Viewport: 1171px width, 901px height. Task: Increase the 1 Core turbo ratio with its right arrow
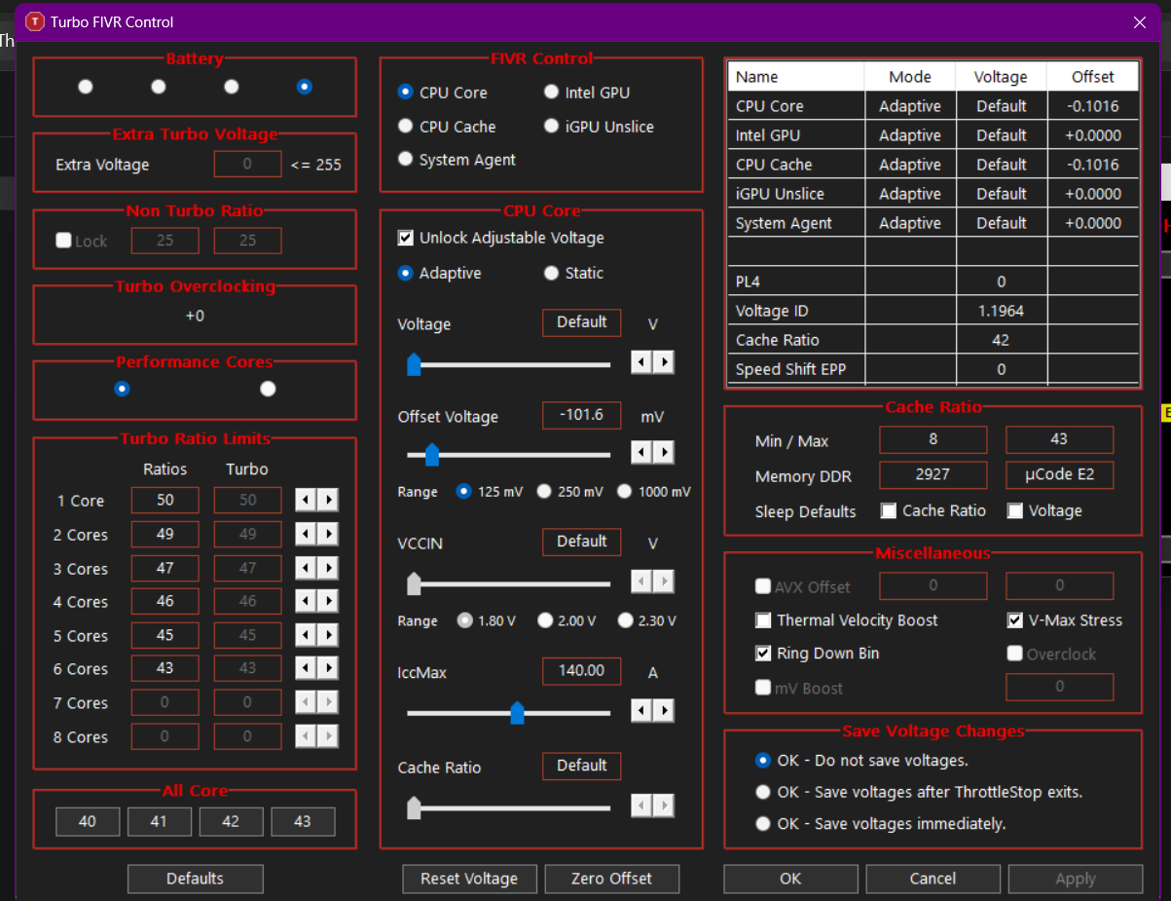328,501
